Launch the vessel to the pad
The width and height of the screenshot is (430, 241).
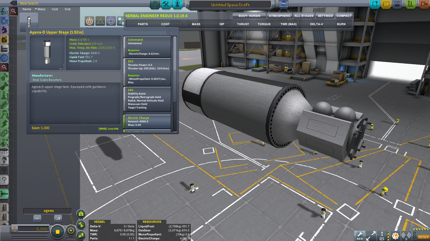[410, 4]
